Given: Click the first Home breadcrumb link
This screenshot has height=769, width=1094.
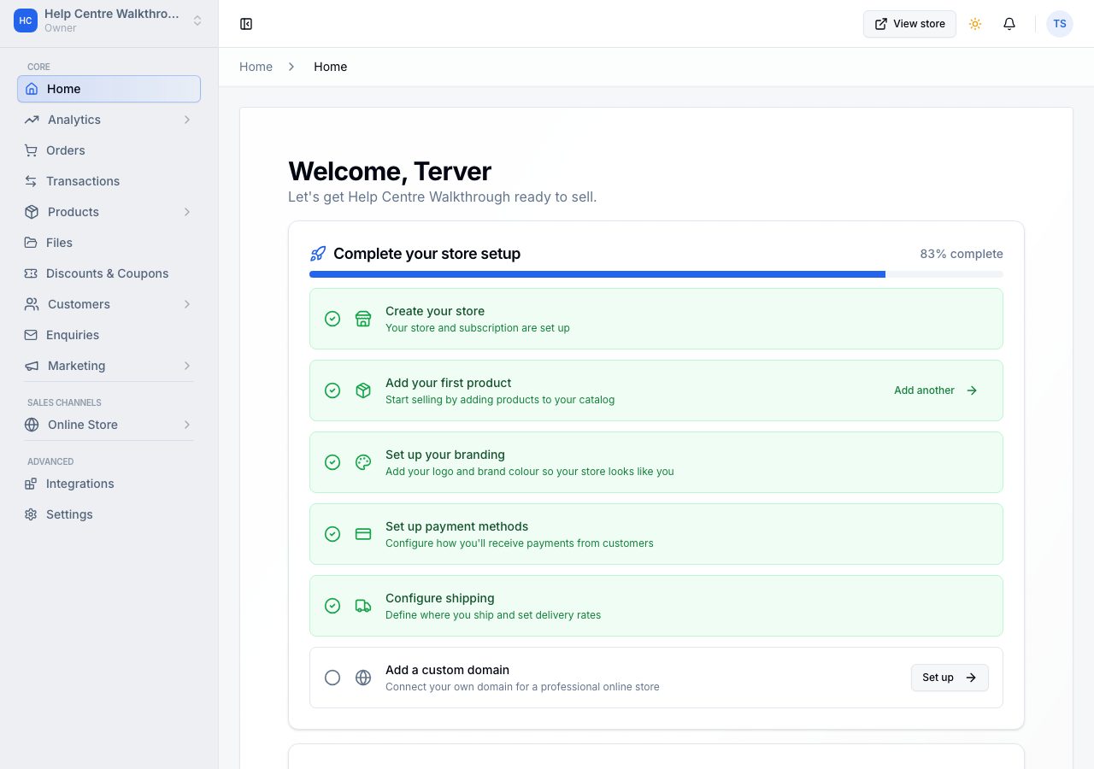Looking at the screenshot, I should 256,67.
